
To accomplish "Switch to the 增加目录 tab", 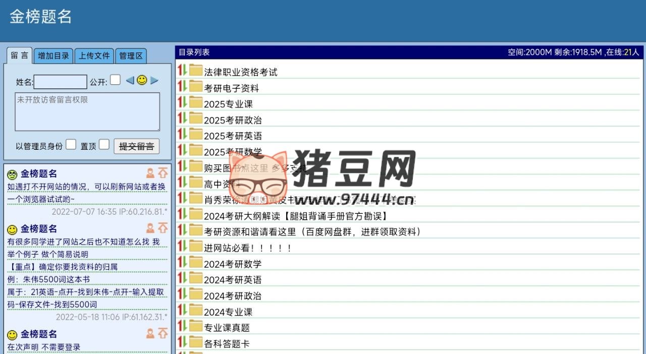I will click(53, 56).
